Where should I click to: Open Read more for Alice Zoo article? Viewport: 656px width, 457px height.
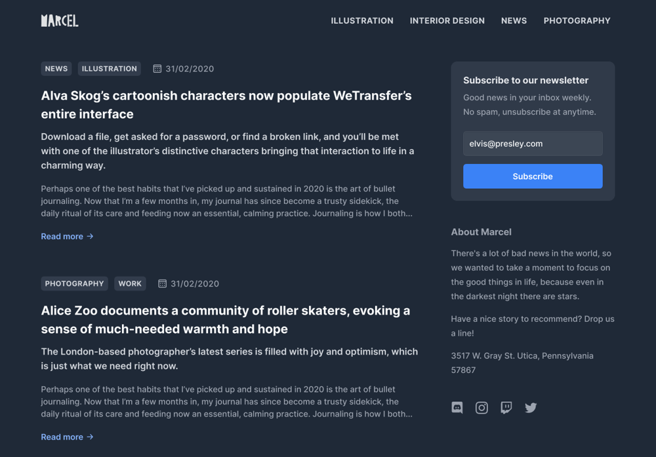[x=67, y=437]
